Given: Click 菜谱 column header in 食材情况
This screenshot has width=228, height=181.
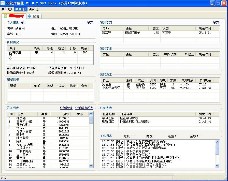Looking at the screenshot, I should pos(19,48).
